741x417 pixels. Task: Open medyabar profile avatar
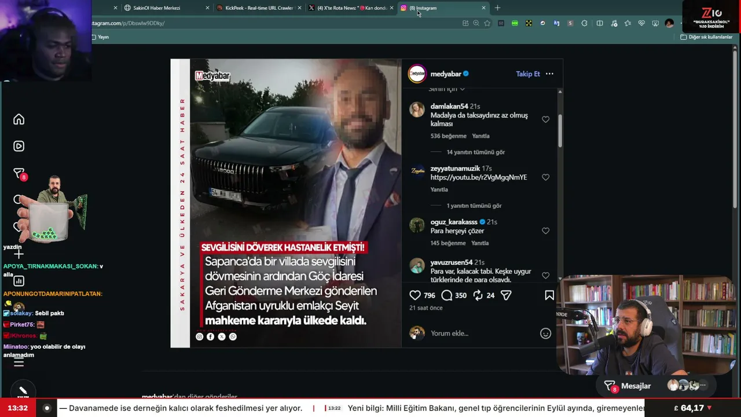point(417,74)
